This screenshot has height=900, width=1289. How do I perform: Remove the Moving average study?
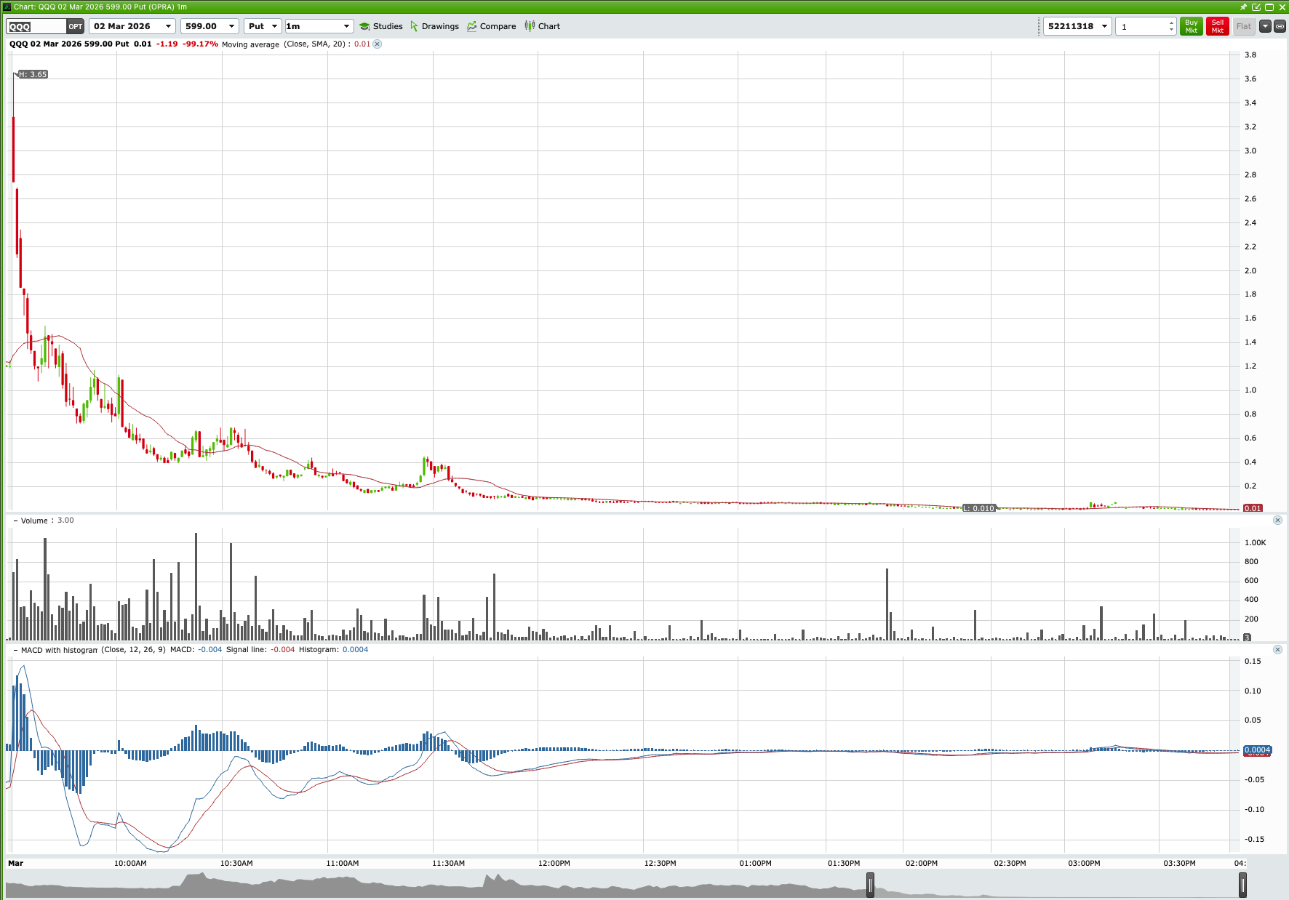(377, 44)
